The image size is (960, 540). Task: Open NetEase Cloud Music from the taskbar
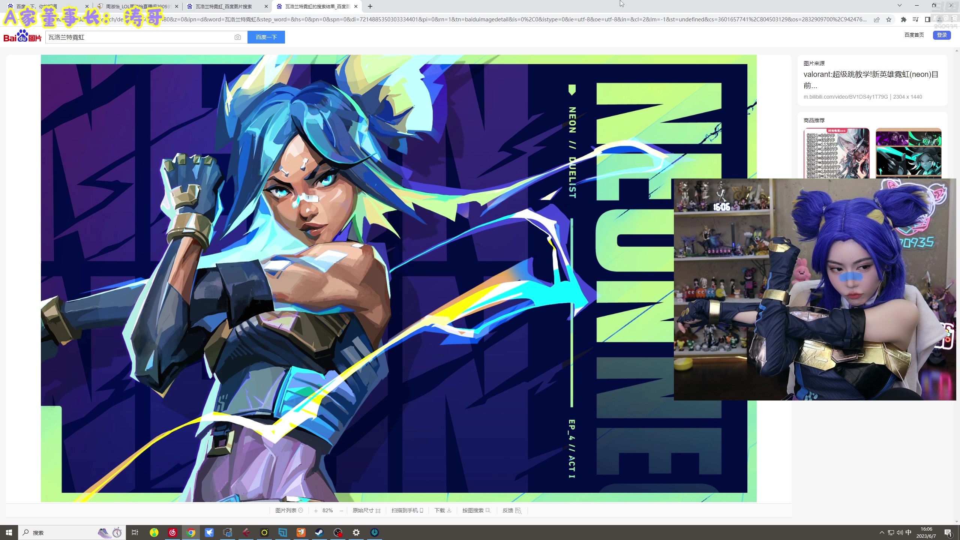coord(172,532)
